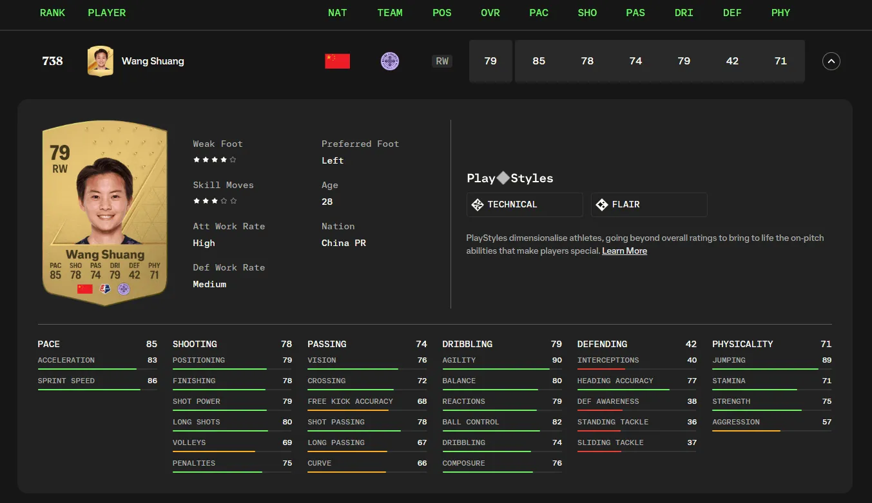Click the China flag on the gold card
Viewport: 872px width, 503px height.
[x=85, y=289]
